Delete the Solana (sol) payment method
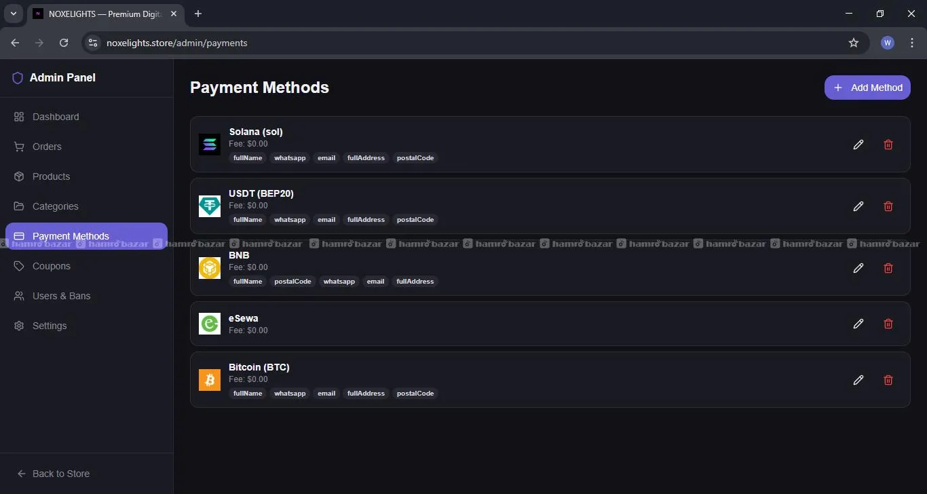927x494 pixels. (888, 145)
